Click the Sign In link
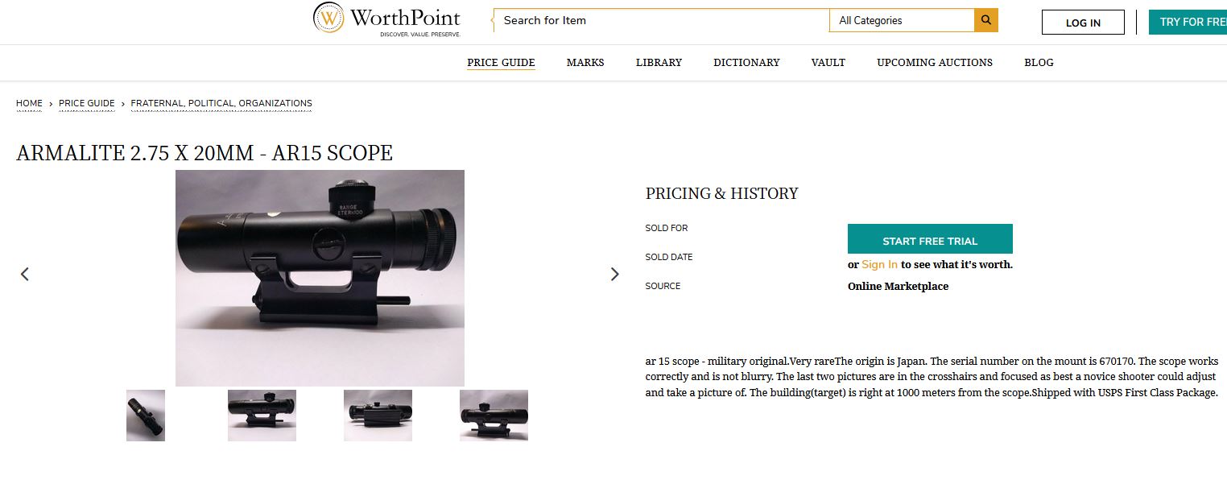Screen dimensions: 1227x484 (879, 264)
